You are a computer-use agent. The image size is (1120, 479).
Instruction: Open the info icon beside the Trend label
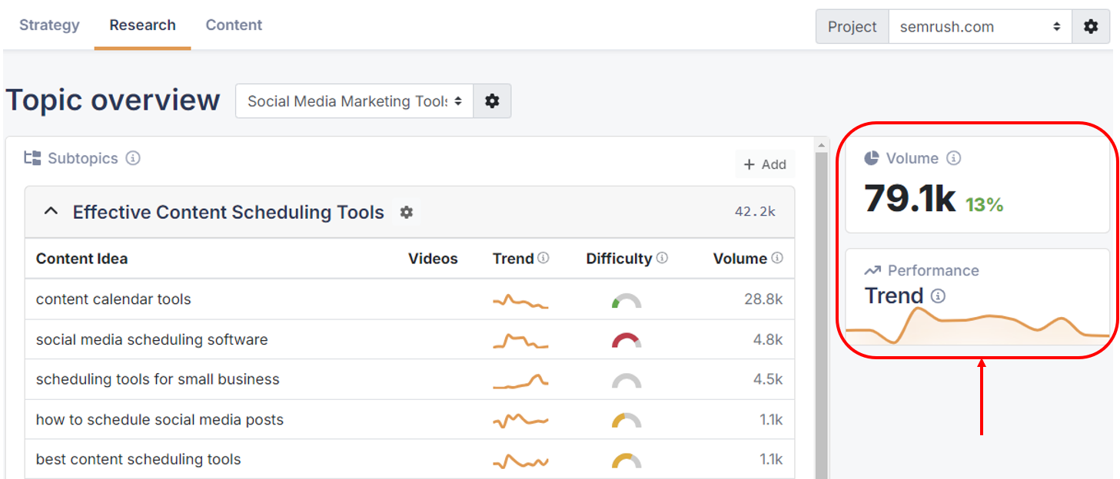936,296
